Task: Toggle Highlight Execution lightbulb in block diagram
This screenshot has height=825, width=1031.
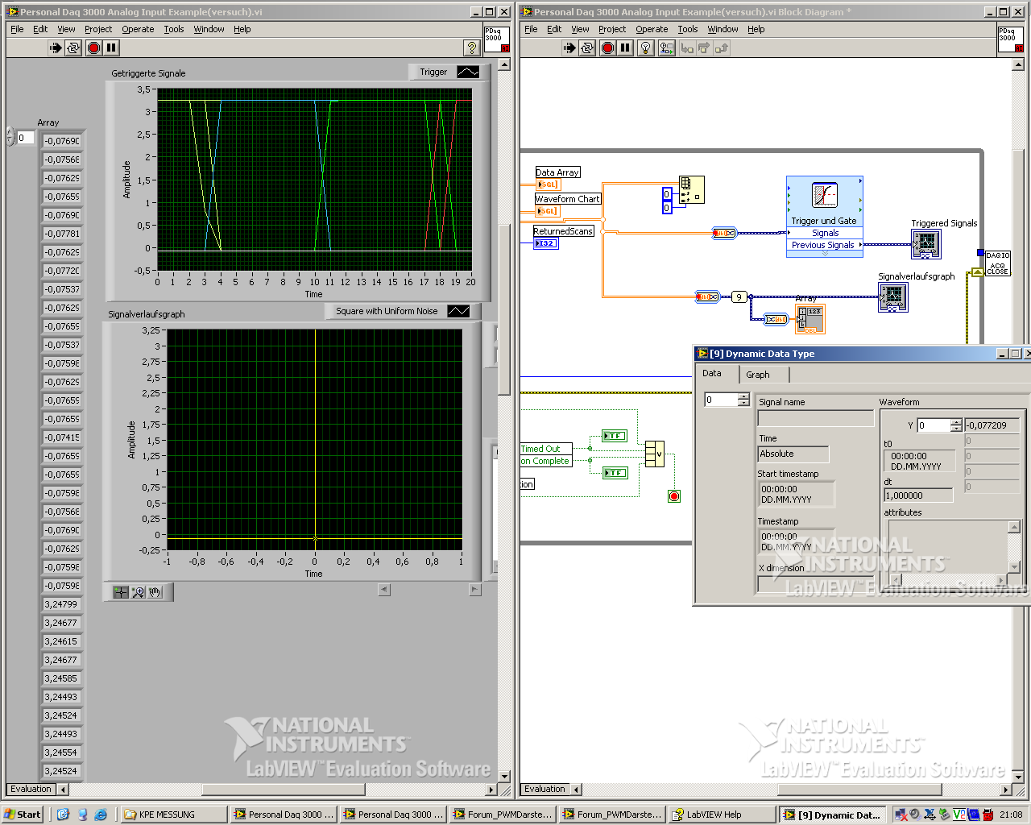Action: tap(645, 48)
